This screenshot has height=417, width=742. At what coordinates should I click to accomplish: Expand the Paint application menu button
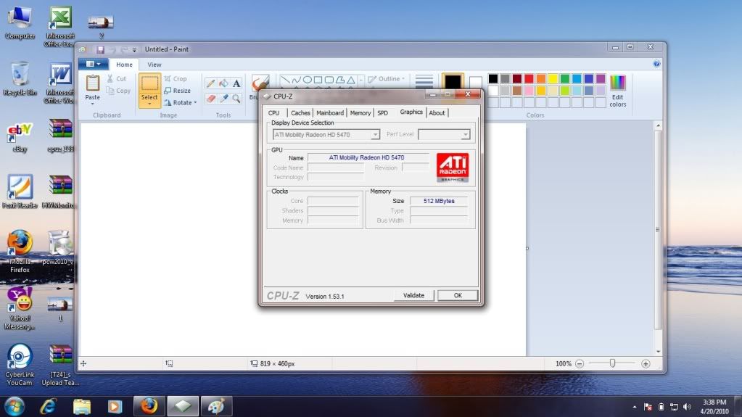pos(94,64)
